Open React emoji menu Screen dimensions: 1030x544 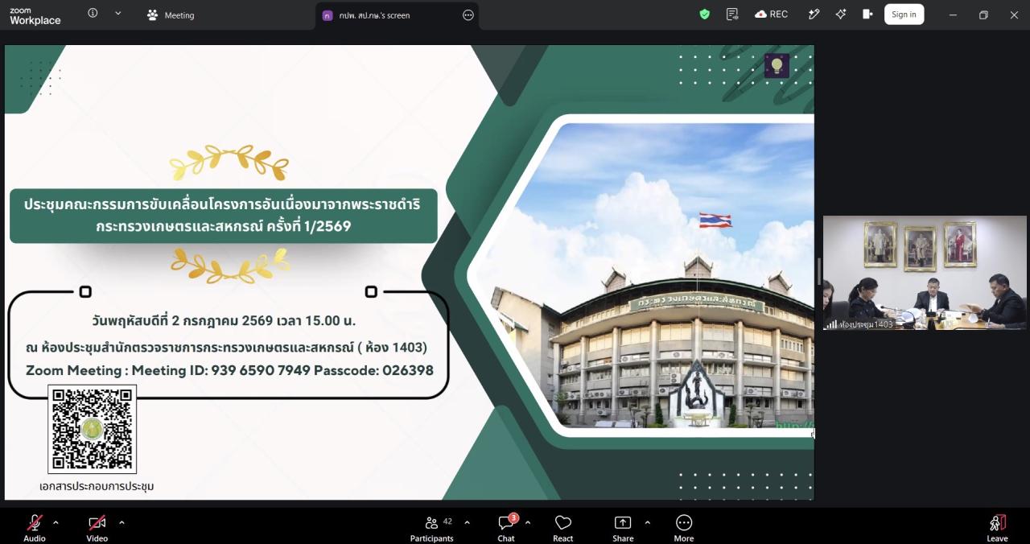pos(563,528)
